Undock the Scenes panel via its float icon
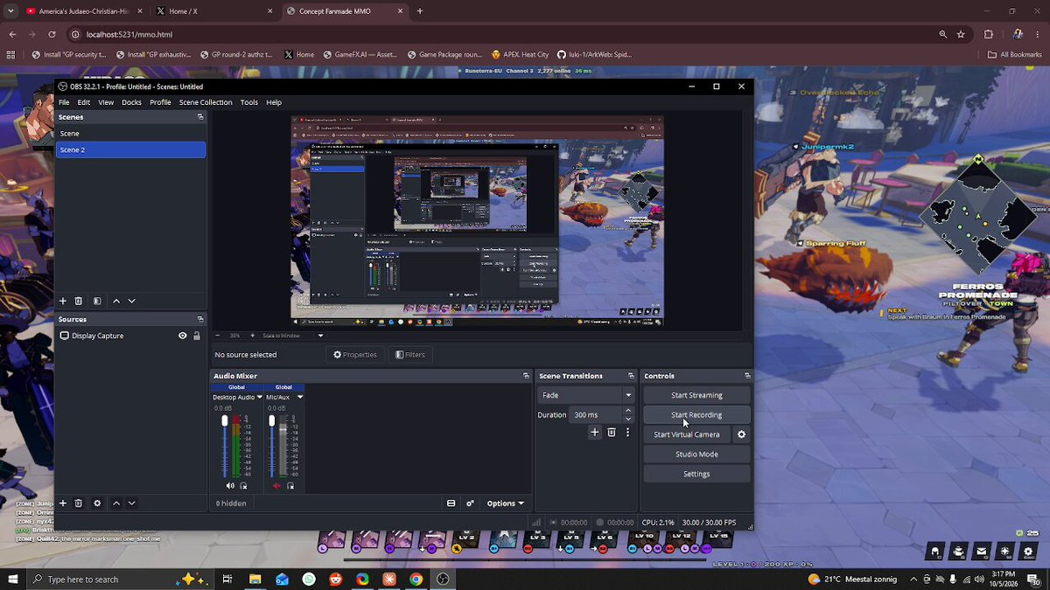Image resolution: width=1050 pixels, height=590 pixels. 200,117
